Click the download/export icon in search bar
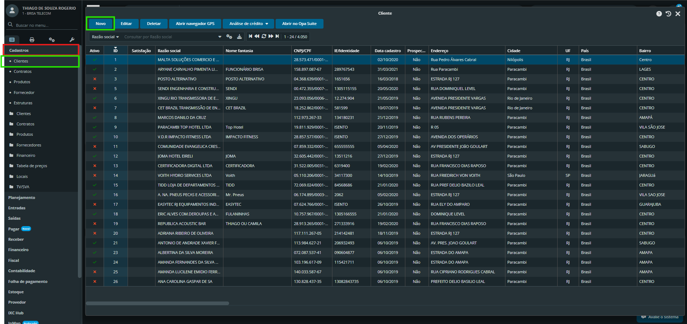This screenshot has width=687, height=324. click(x=239, y=36)
